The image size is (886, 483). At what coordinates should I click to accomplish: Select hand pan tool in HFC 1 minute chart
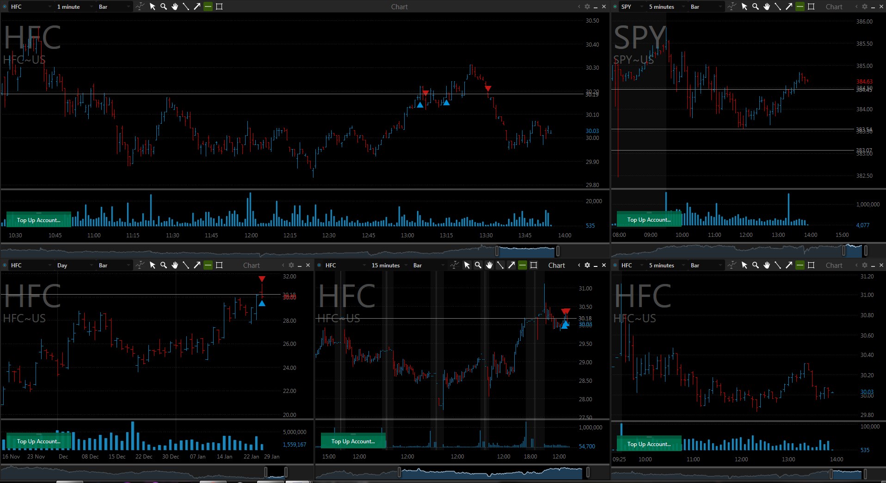click(x=175, y=6)
